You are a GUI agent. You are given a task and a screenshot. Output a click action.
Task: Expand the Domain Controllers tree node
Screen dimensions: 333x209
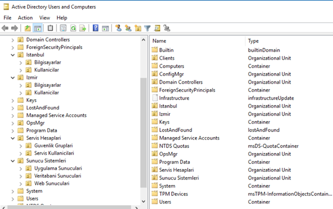pos(13,40)
